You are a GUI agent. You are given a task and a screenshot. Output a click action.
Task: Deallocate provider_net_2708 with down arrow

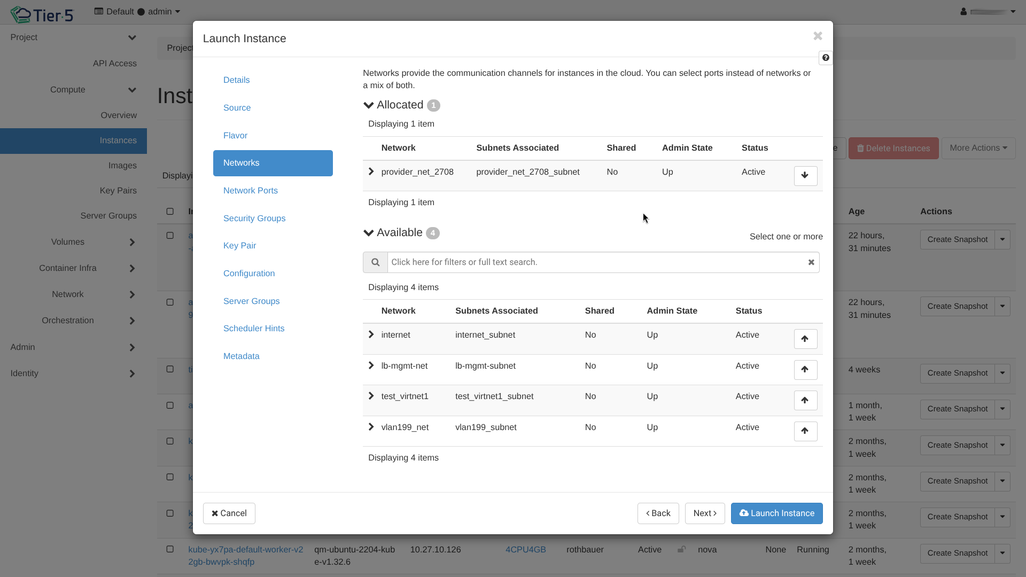pos(805,176)
